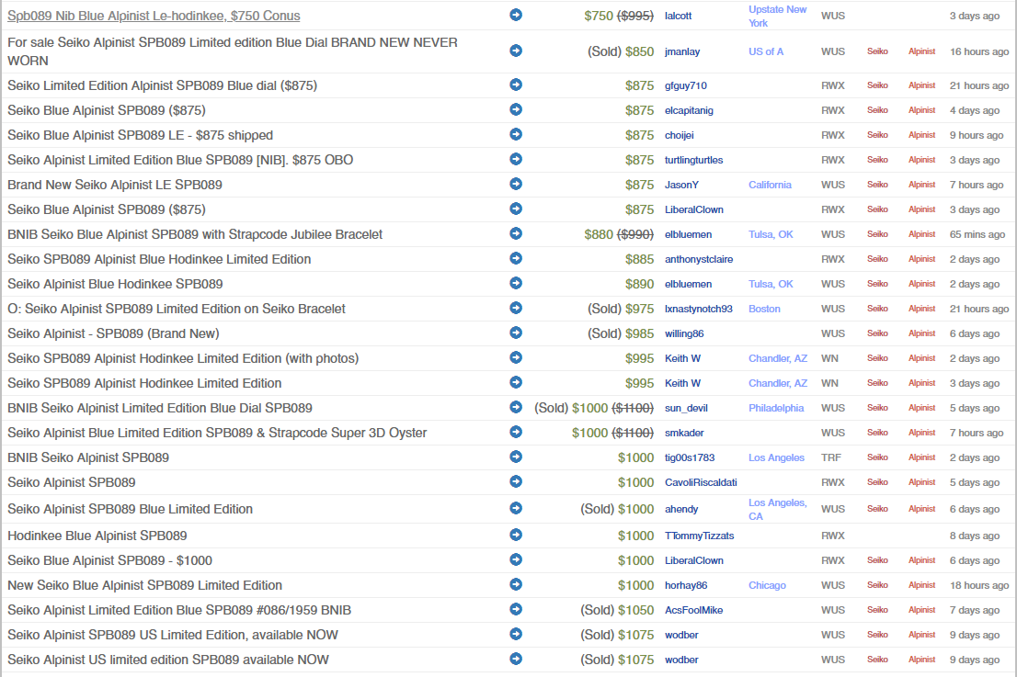Click the '8 days ago' timestamp

[975, 536]
